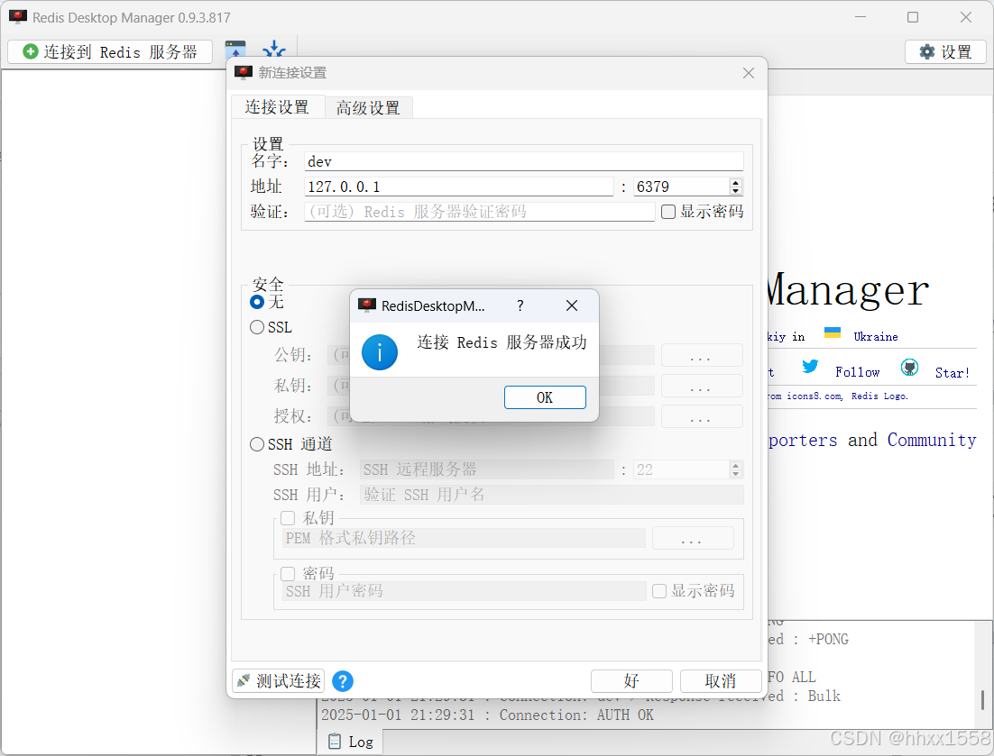This screenshot has height=756, width=994.
Task: Switch to the 连接设置 tab
Action: click(277, 107)
